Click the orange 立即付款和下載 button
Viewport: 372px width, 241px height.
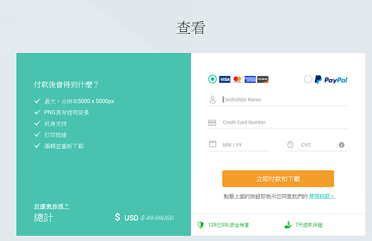click(x=278, y=179)
